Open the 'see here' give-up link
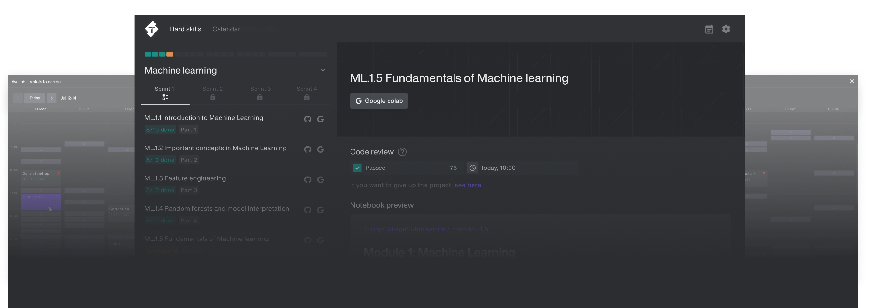The width and height of the screenshot is (880, 308). pos(468,185)
